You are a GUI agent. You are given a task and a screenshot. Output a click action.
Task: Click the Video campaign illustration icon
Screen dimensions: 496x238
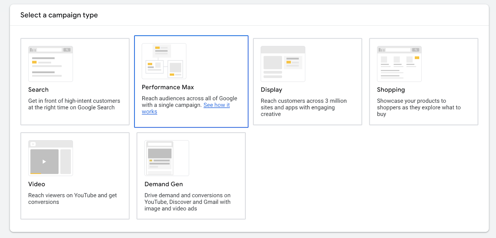(51, 158)
